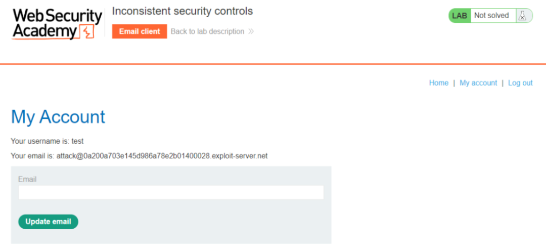
Task: Open the My account page link
Action: (478, 83)
